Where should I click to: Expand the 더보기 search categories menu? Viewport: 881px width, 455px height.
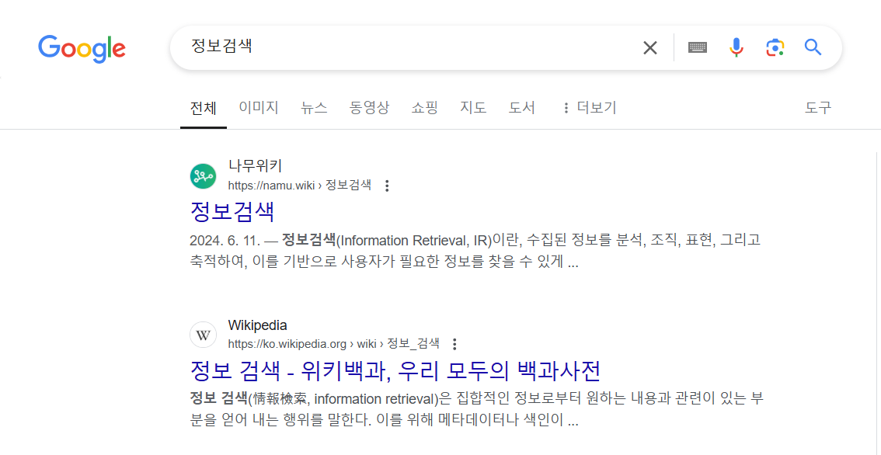[590, 108]
